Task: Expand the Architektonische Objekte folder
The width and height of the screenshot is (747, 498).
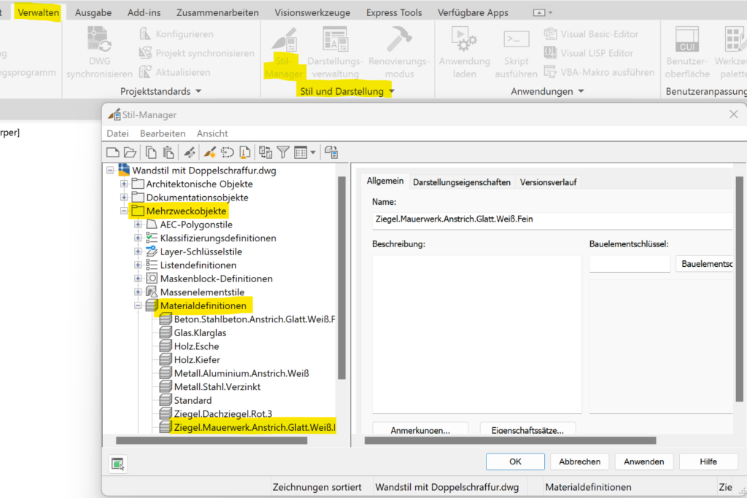Action: coord(124,184)
